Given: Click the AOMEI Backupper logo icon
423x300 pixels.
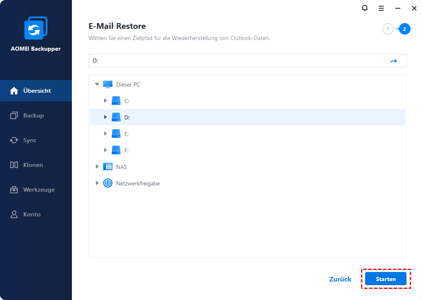Looking at the screenshot, I should point(36,28).
